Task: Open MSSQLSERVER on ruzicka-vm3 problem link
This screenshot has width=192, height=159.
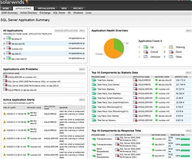Action: 22,77
